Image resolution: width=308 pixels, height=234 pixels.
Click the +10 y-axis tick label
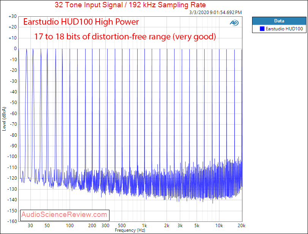(x=13, y=38)
